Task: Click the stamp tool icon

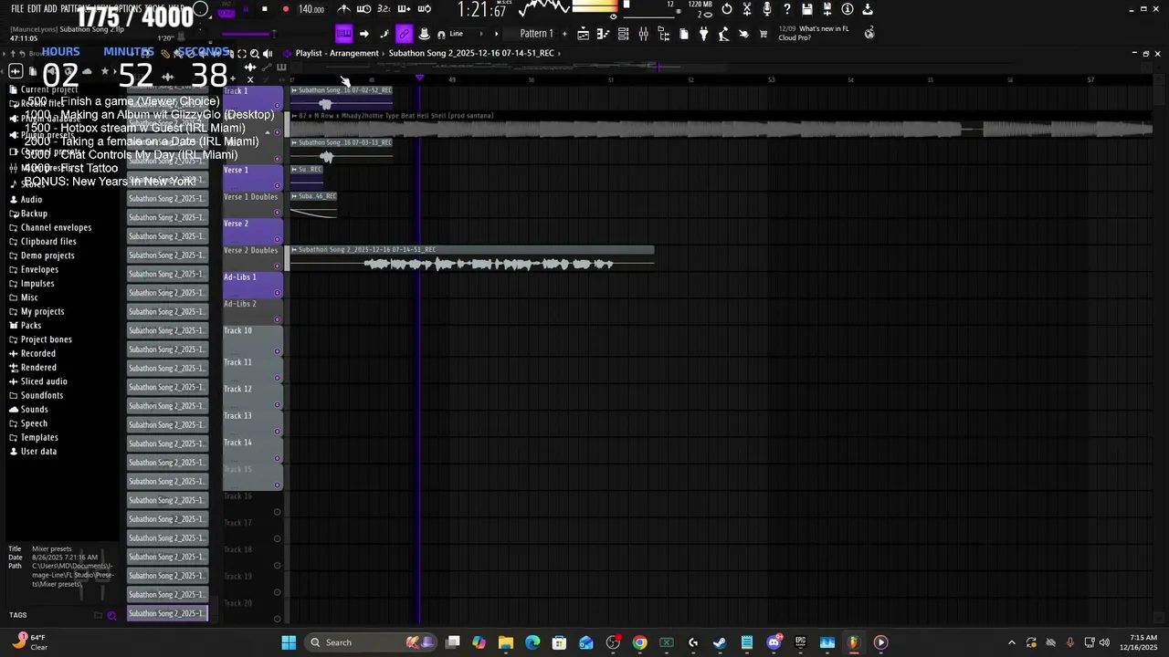Action: 424,34
